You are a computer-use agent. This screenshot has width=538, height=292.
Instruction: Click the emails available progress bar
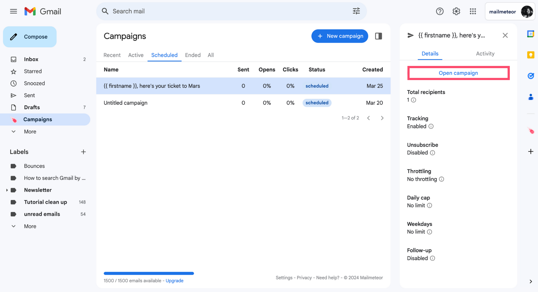click(149, 273)
